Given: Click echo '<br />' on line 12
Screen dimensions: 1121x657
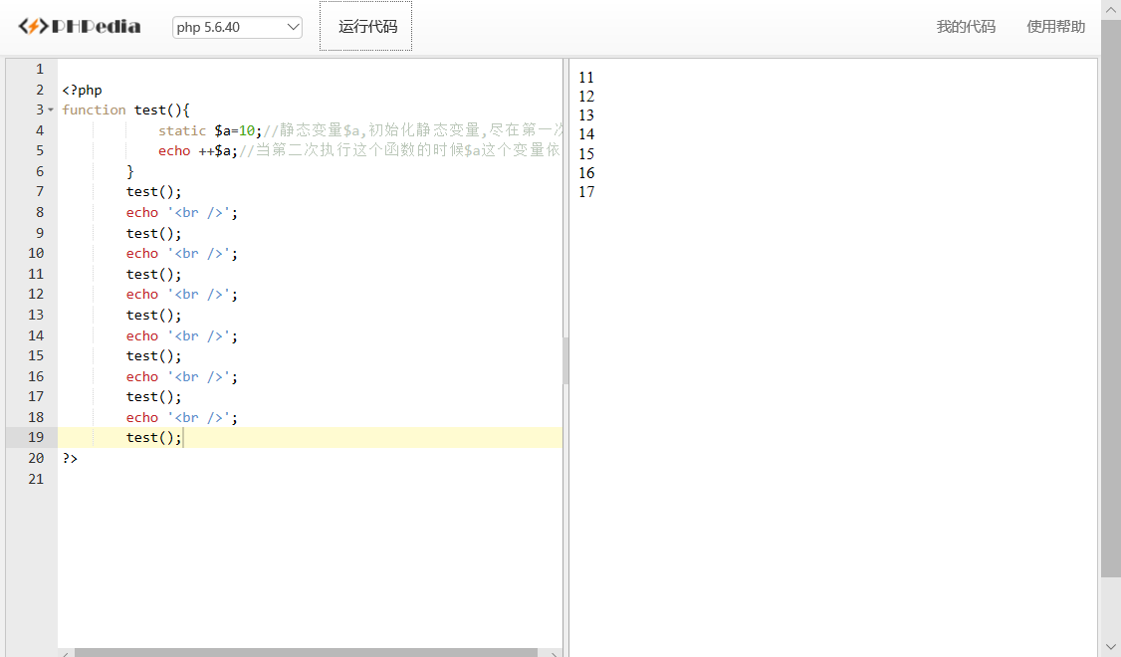Looking at the screenshot, I should (181, 294).
